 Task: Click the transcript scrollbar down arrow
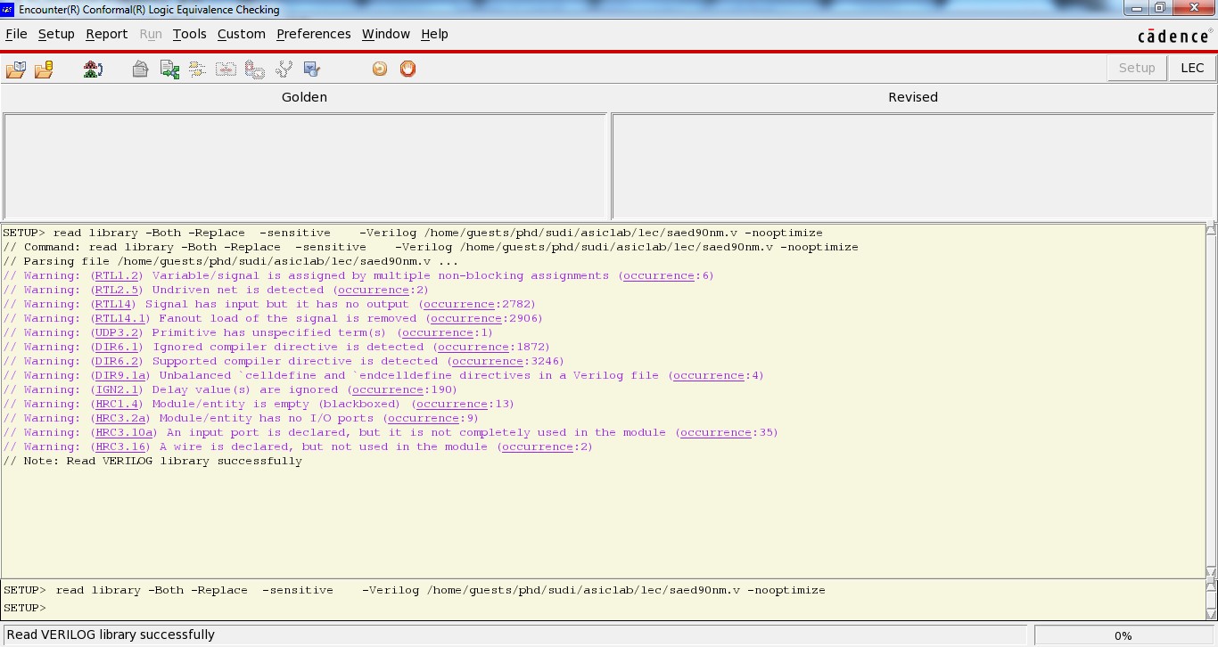pos(1211,572)
